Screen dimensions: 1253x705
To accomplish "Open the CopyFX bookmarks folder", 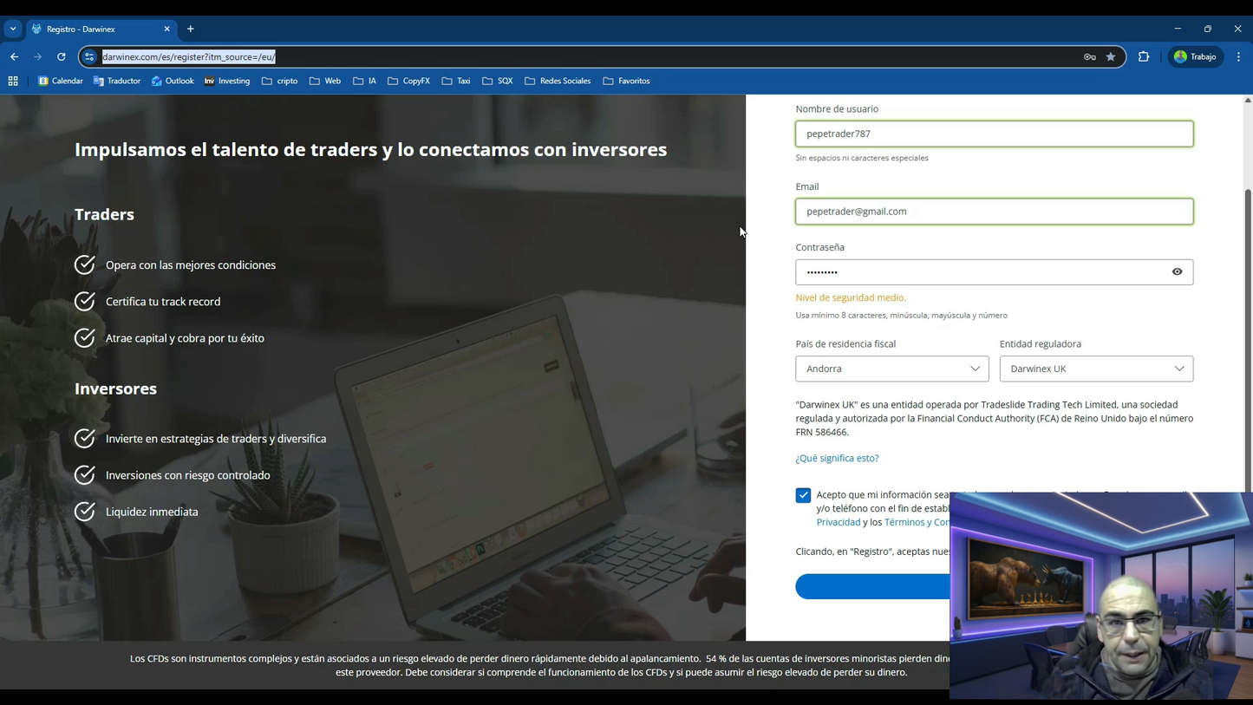I will coord(408,81).
